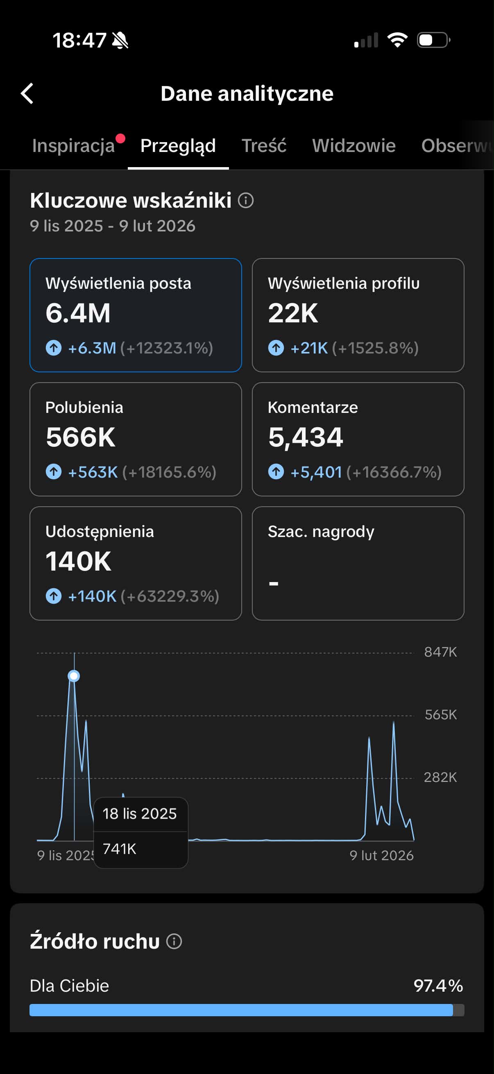Image resolution: width=494 pixels, height=1074 pixels.
Task: Tap the 18 lis 2025 chart tooltip
Action: 141,833
